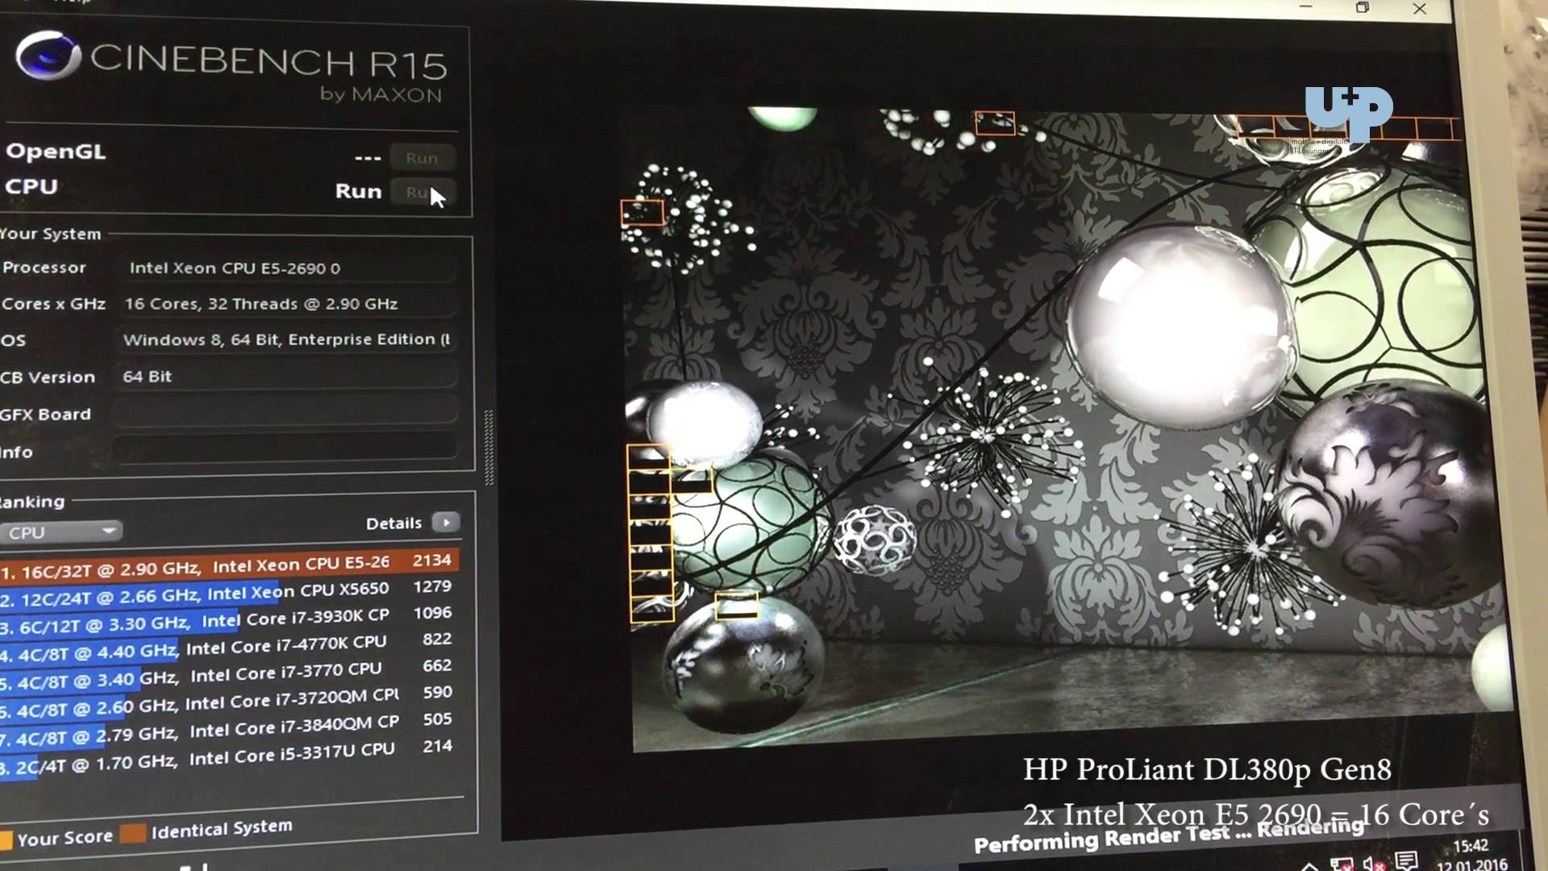Select ranking row Intel Core i5-3317U
The width and height of the screenshot is (1548, 871).
[228, 758]
